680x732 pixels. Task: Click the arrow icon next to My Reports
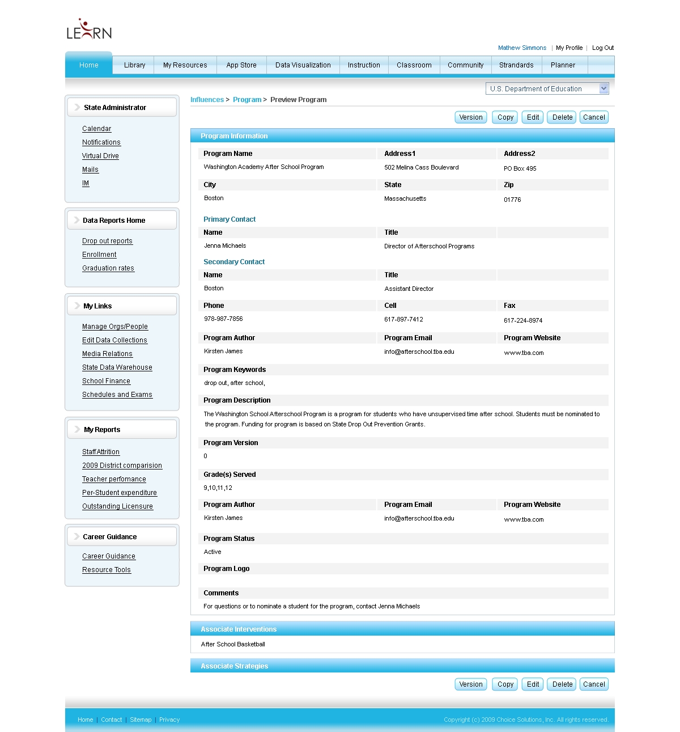(77, 429)
